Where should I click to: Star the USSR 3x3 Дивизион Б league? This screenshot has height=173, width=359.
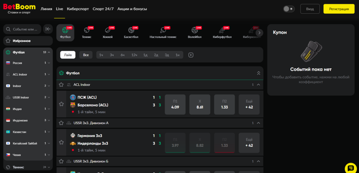click(61, 161)
